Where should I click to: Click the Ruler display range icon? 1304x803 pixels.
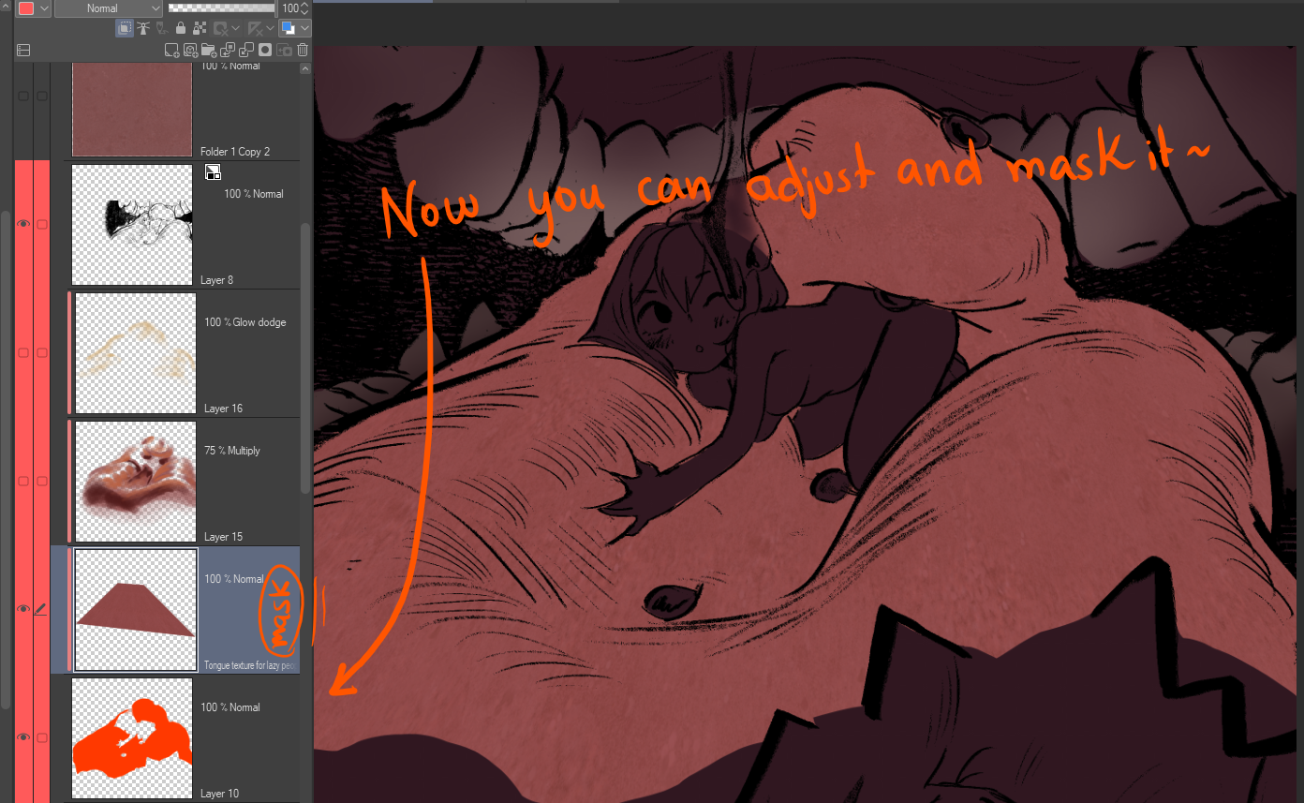255,28
